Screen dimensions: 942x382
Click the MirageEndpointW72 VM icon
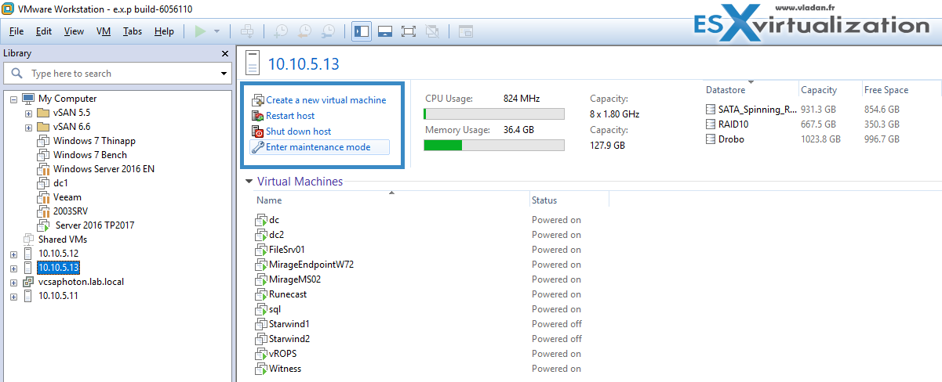tap(261, 265)
